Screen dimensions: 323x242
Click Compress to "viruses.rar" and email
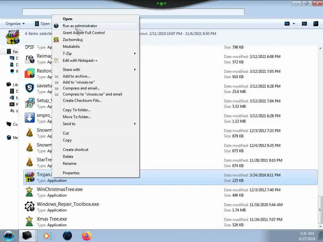tap(92, 94)
